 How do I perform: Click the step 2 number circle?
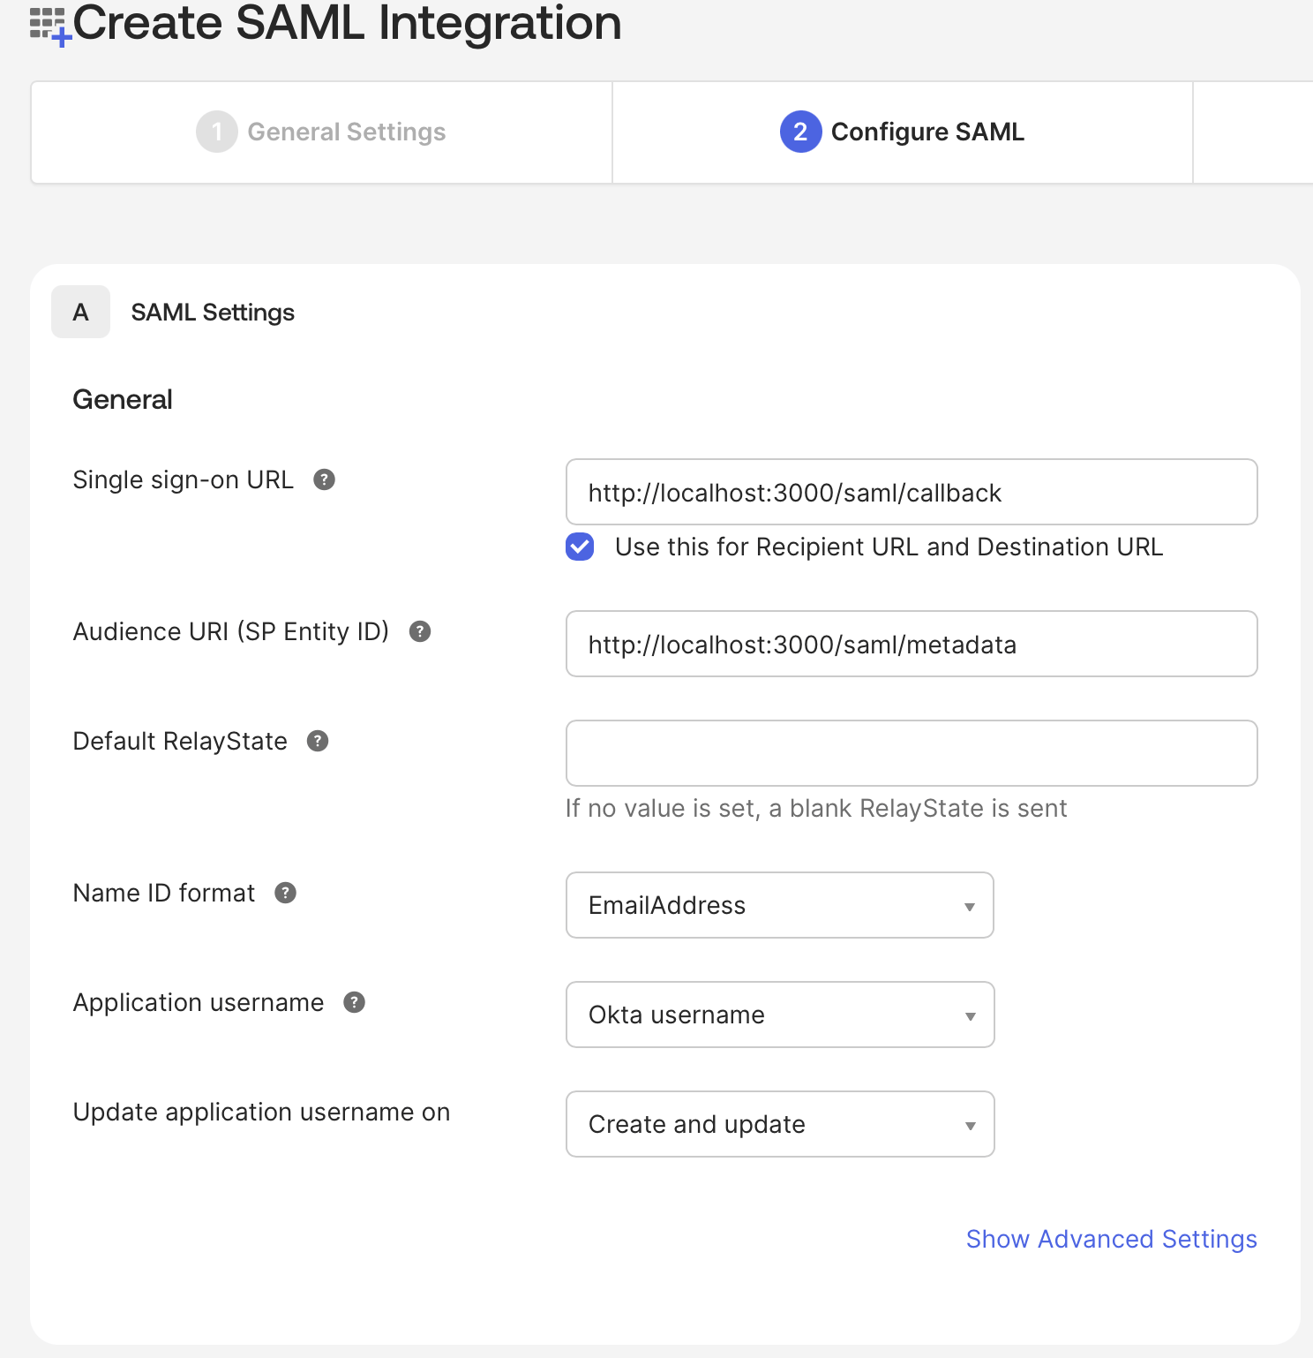point(800,132)
